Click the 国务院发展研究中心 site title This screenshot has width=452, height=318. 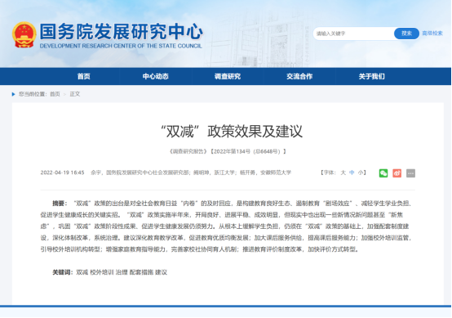122,32
